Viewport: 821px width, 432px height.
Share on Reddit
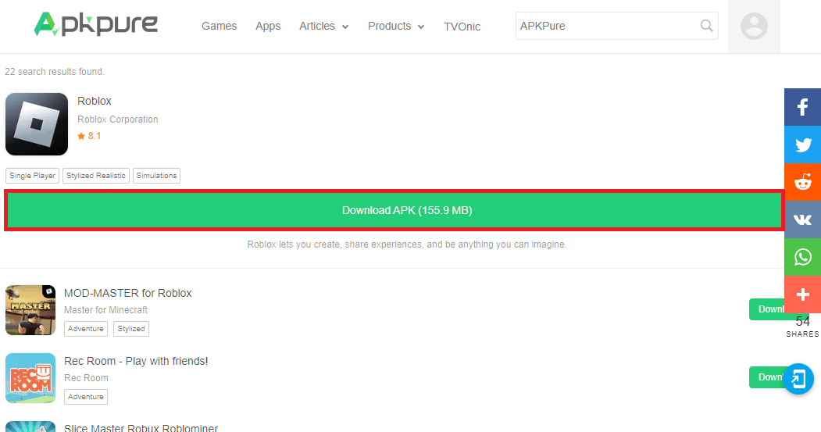[x=803, y=182]
